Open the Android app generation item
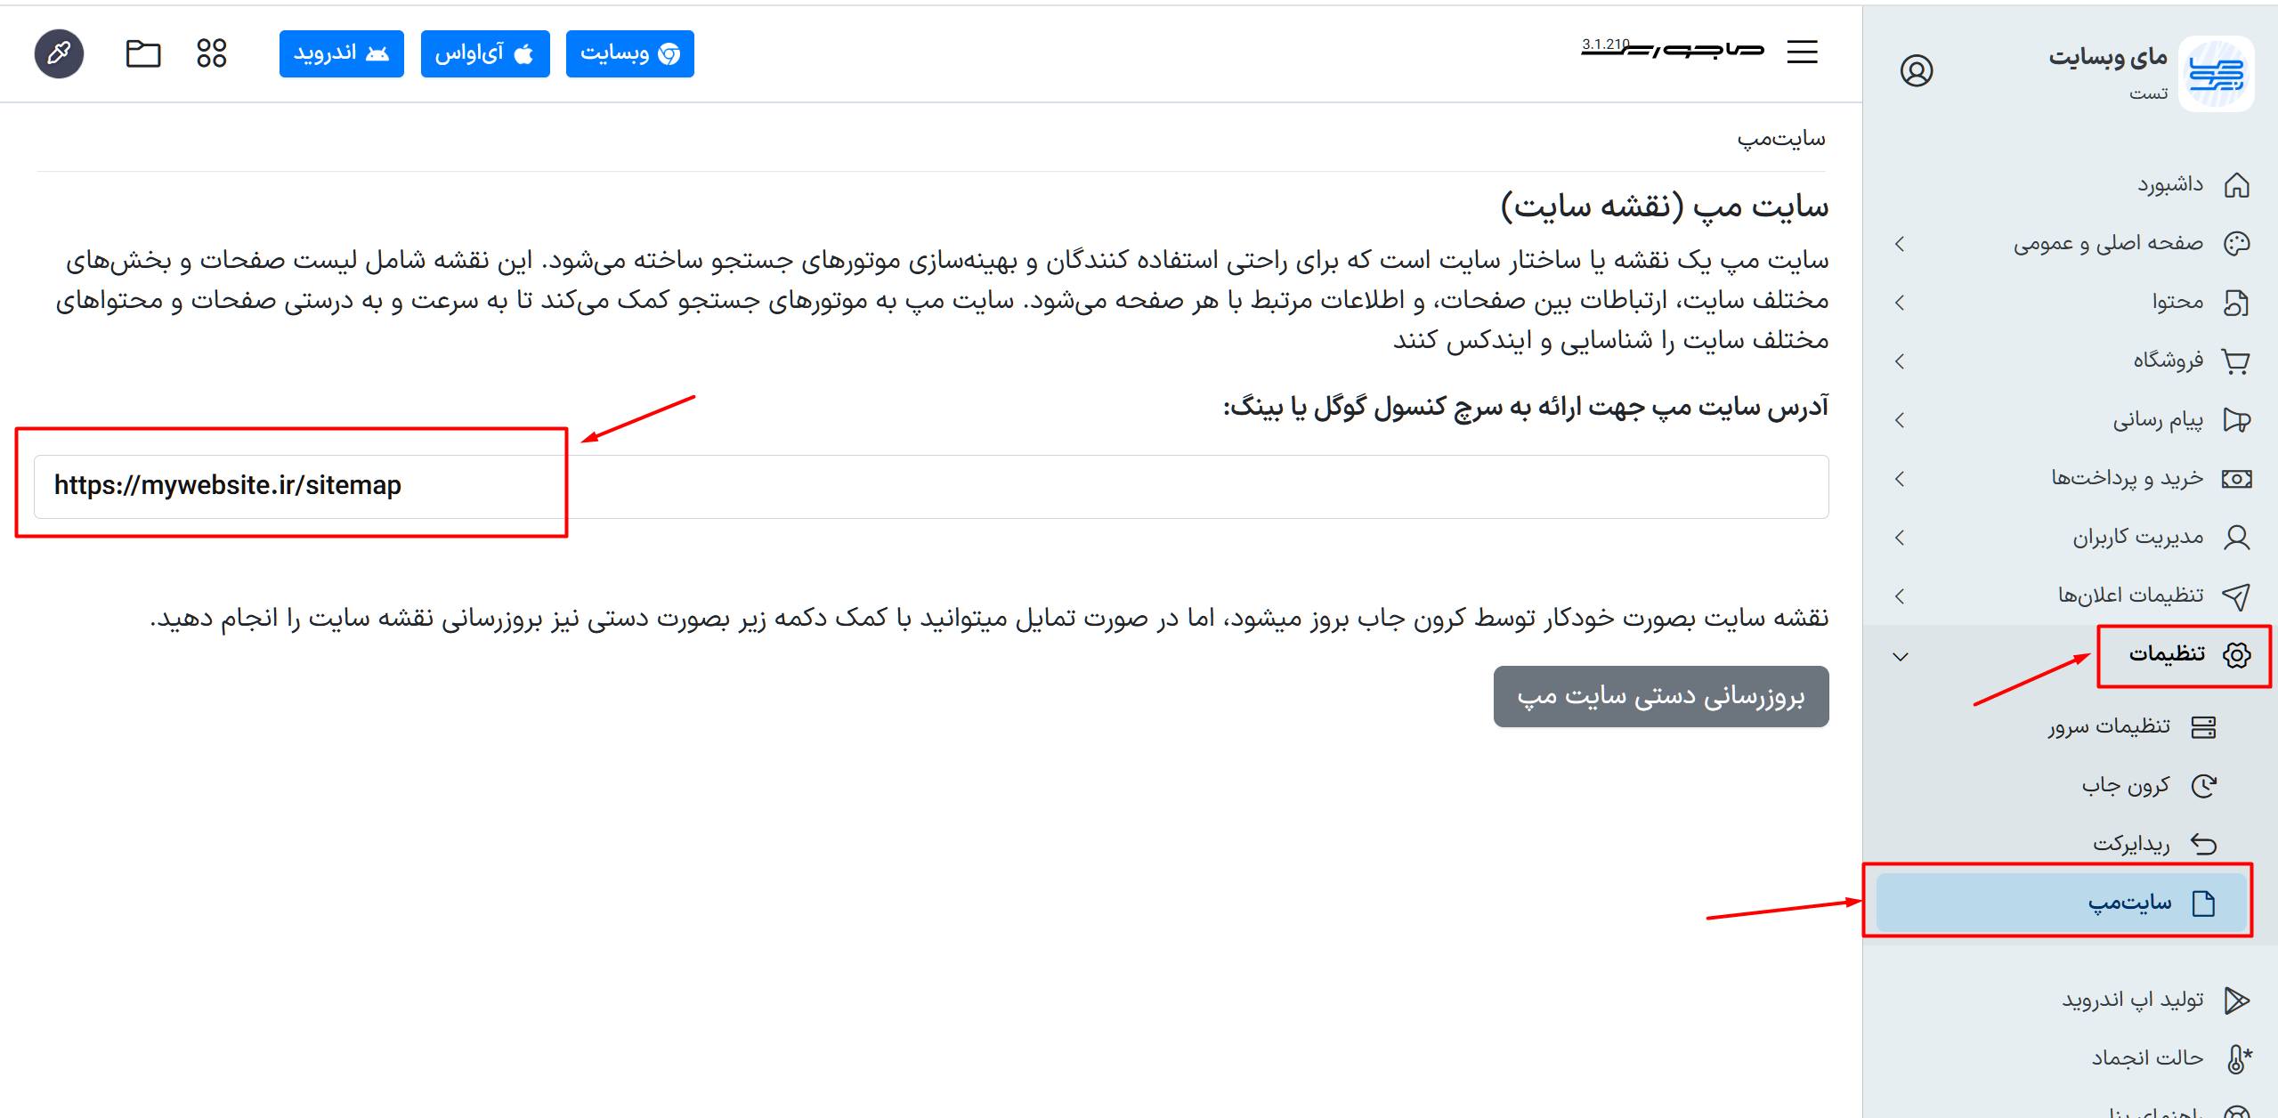 point(2154,1000)
